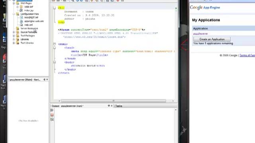Click the Application column header
The width and height of the screenshot is (255, 143).
tap(200, 29)
